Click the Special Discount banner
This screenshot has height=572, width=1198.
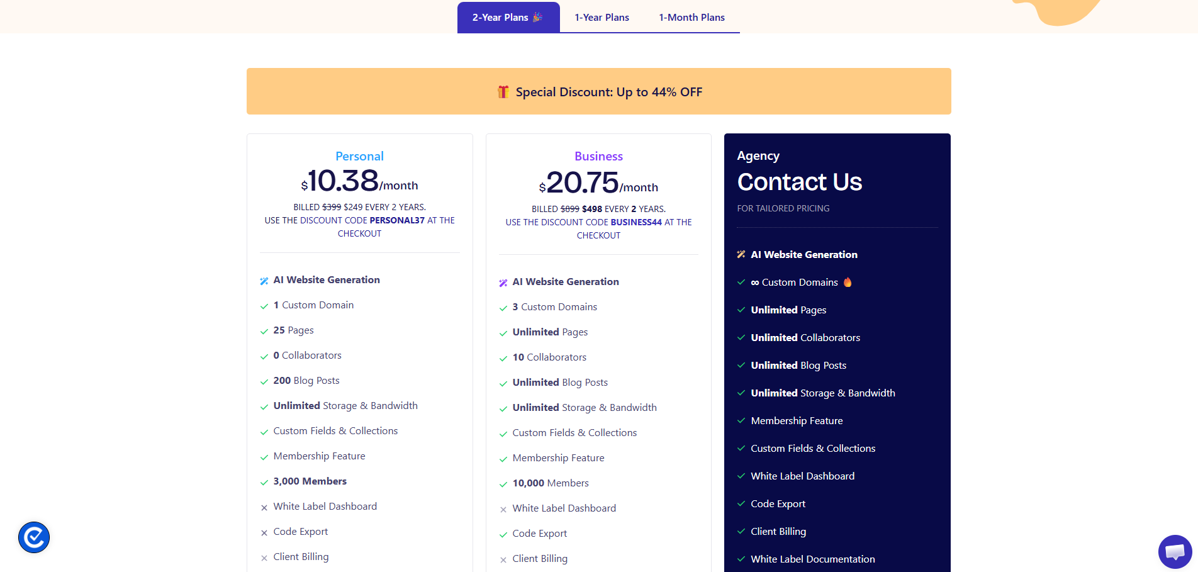(598, 91)
